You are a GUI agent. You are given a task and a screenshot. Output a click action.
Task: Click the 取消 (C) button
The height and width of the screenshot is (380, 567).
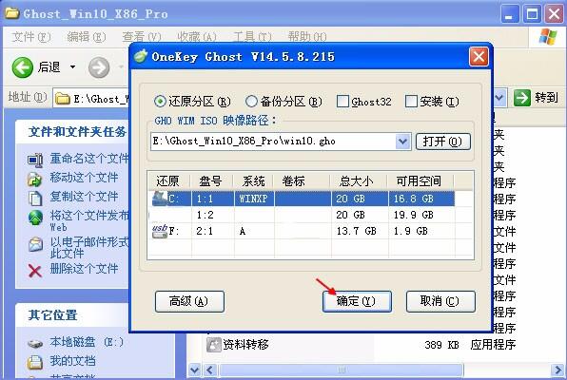(440, 301)
